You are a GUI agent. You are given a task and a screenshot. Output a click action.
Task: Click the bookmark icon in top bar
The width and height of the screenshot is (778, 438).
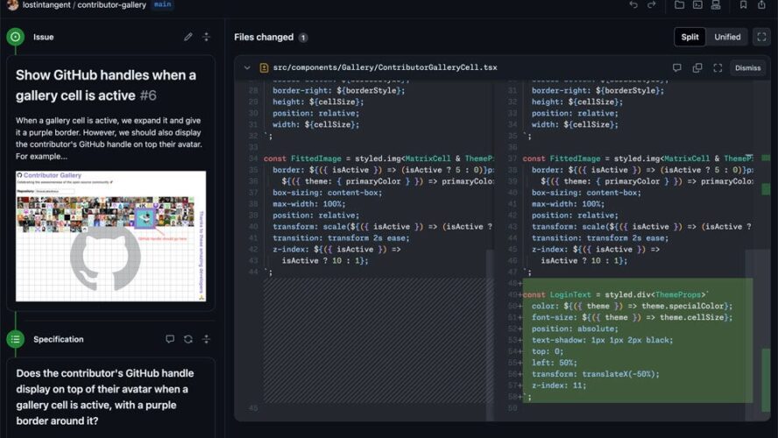coord(743,4)
